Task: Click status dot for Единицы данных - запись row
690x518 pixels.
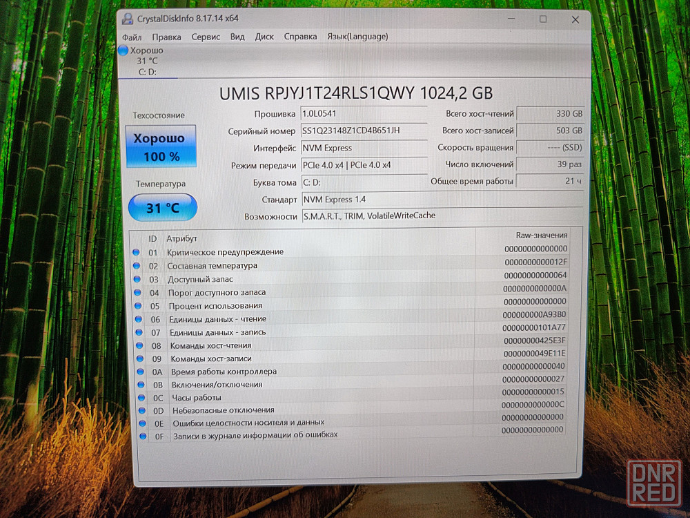Action: click(x=139, y=333)
